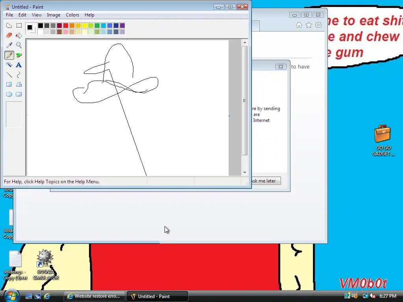Open Tools gear in Internet Explorer

(318, 25)
